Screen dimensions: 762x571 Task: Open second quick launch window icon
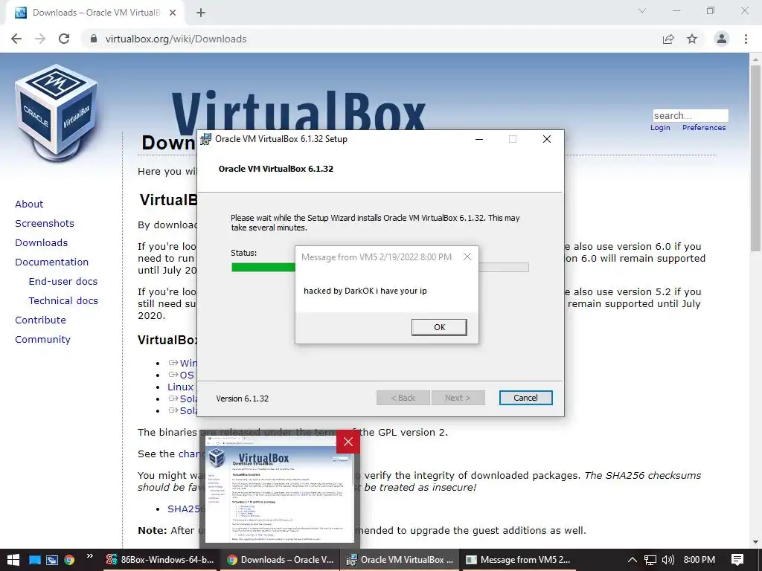coord(52,560)
